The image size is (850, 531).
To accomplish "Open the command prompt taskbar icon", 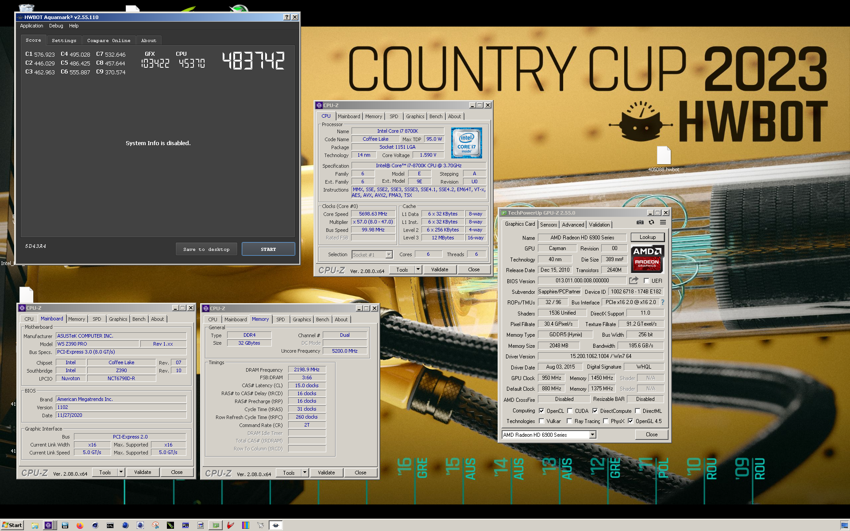I will pos(110,525).
